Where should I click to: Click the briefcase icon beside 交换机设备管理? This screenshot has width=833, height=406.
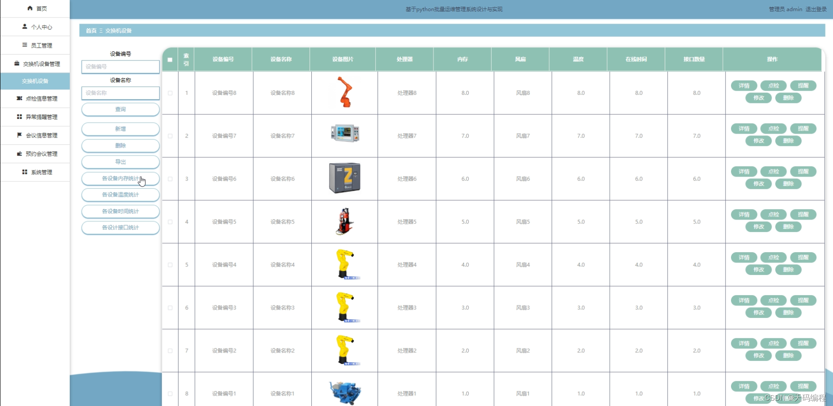(x=17, y=63)
